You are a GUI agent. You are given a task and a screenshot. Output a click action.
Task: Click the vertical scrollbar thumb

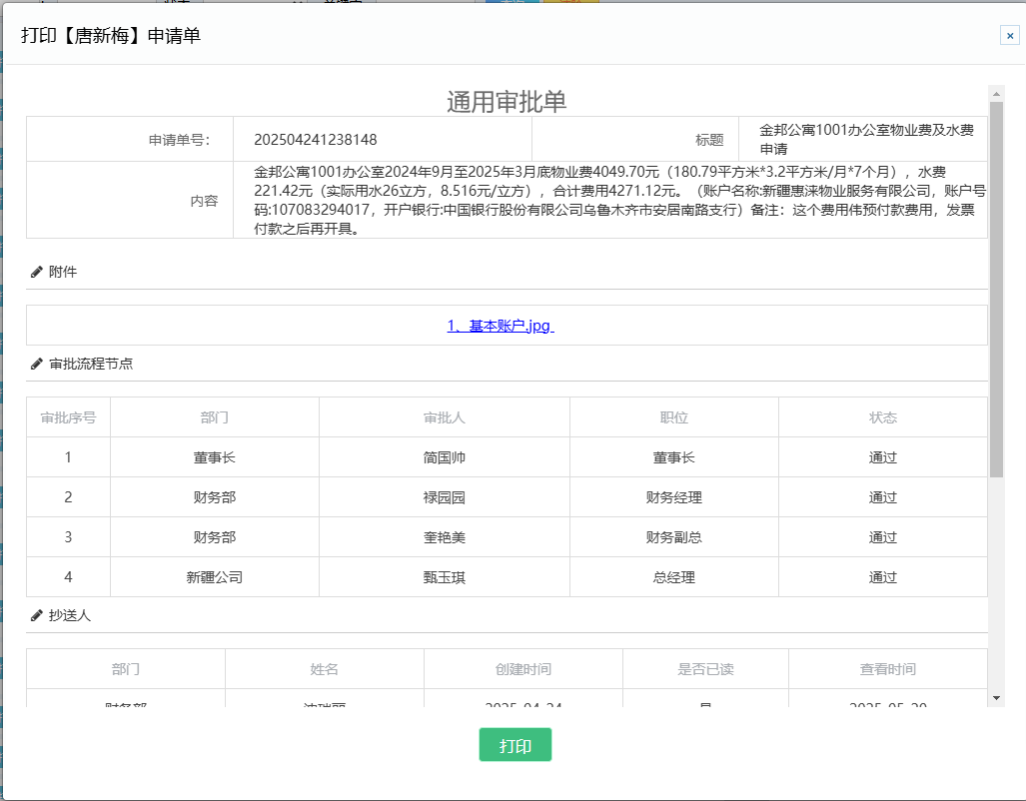coord(996,288)
